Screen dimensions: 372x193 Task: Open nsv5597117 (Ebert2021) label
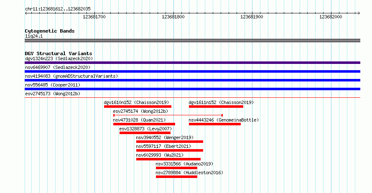pos(163,146)
